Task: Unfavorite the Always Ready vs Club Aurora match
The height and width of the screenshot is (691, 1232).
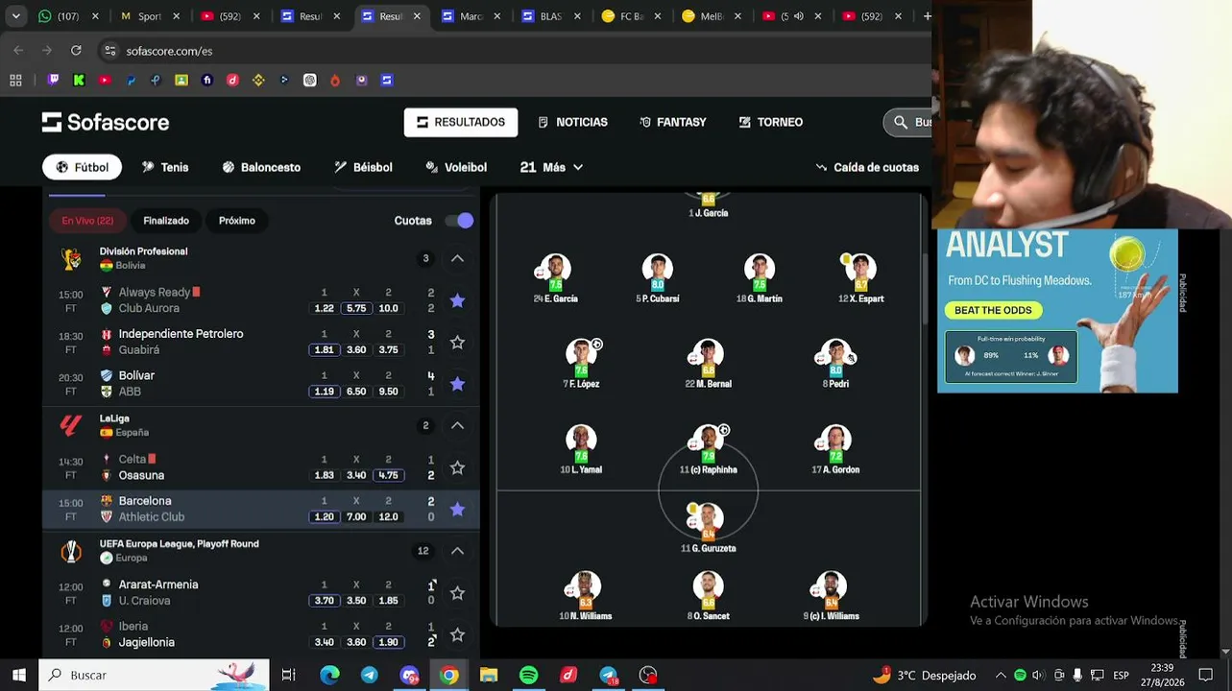Action: (457, 300)
